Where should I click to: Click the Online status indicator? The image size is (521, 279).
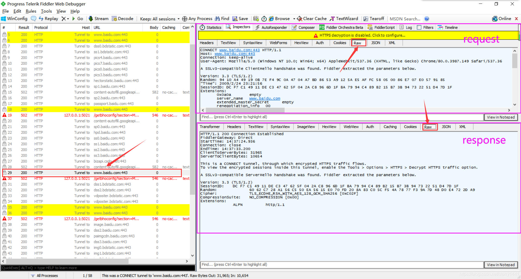click(x=501, y=19)
